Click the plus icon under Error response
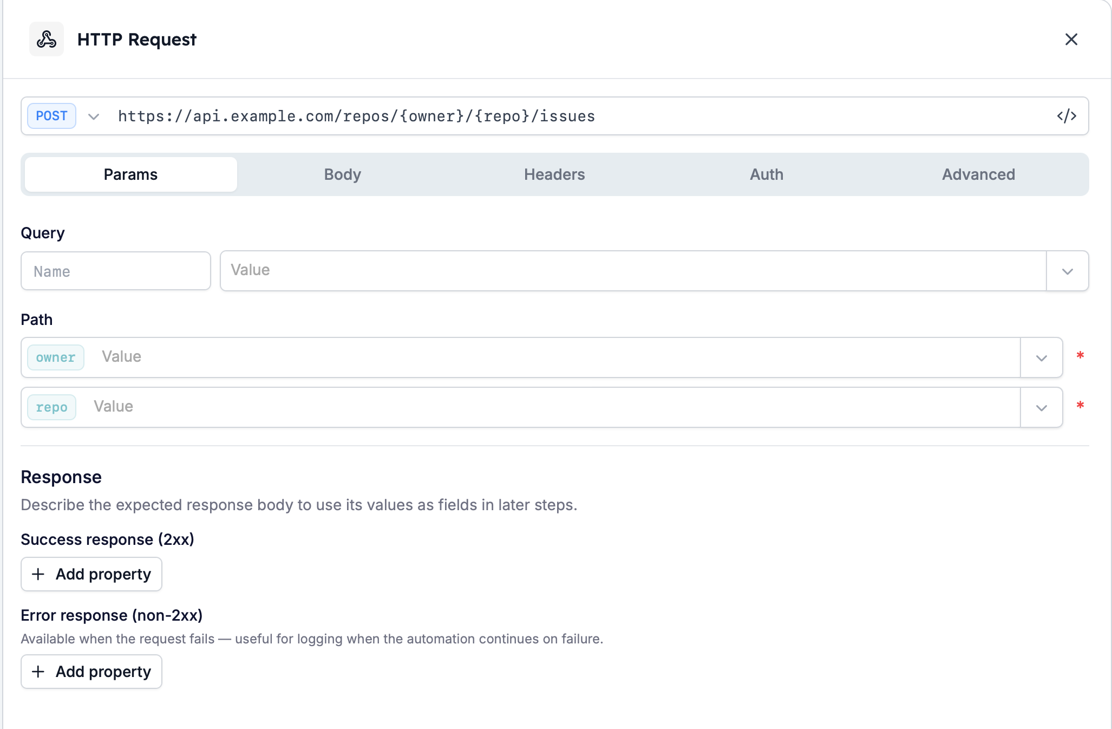The width and height of the screenshot is (1112, 729). click(38, 672)
